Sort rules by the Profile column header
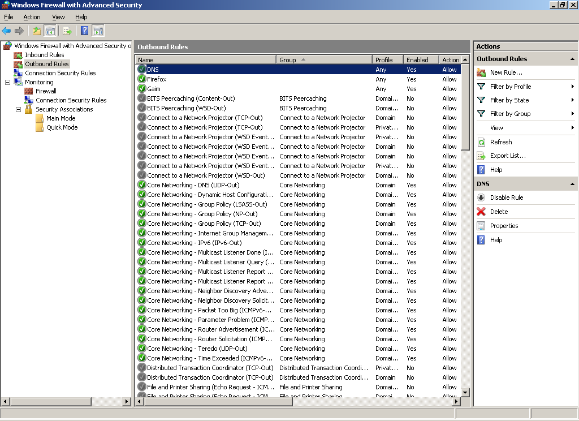579x421 pixels. (388, 60)
